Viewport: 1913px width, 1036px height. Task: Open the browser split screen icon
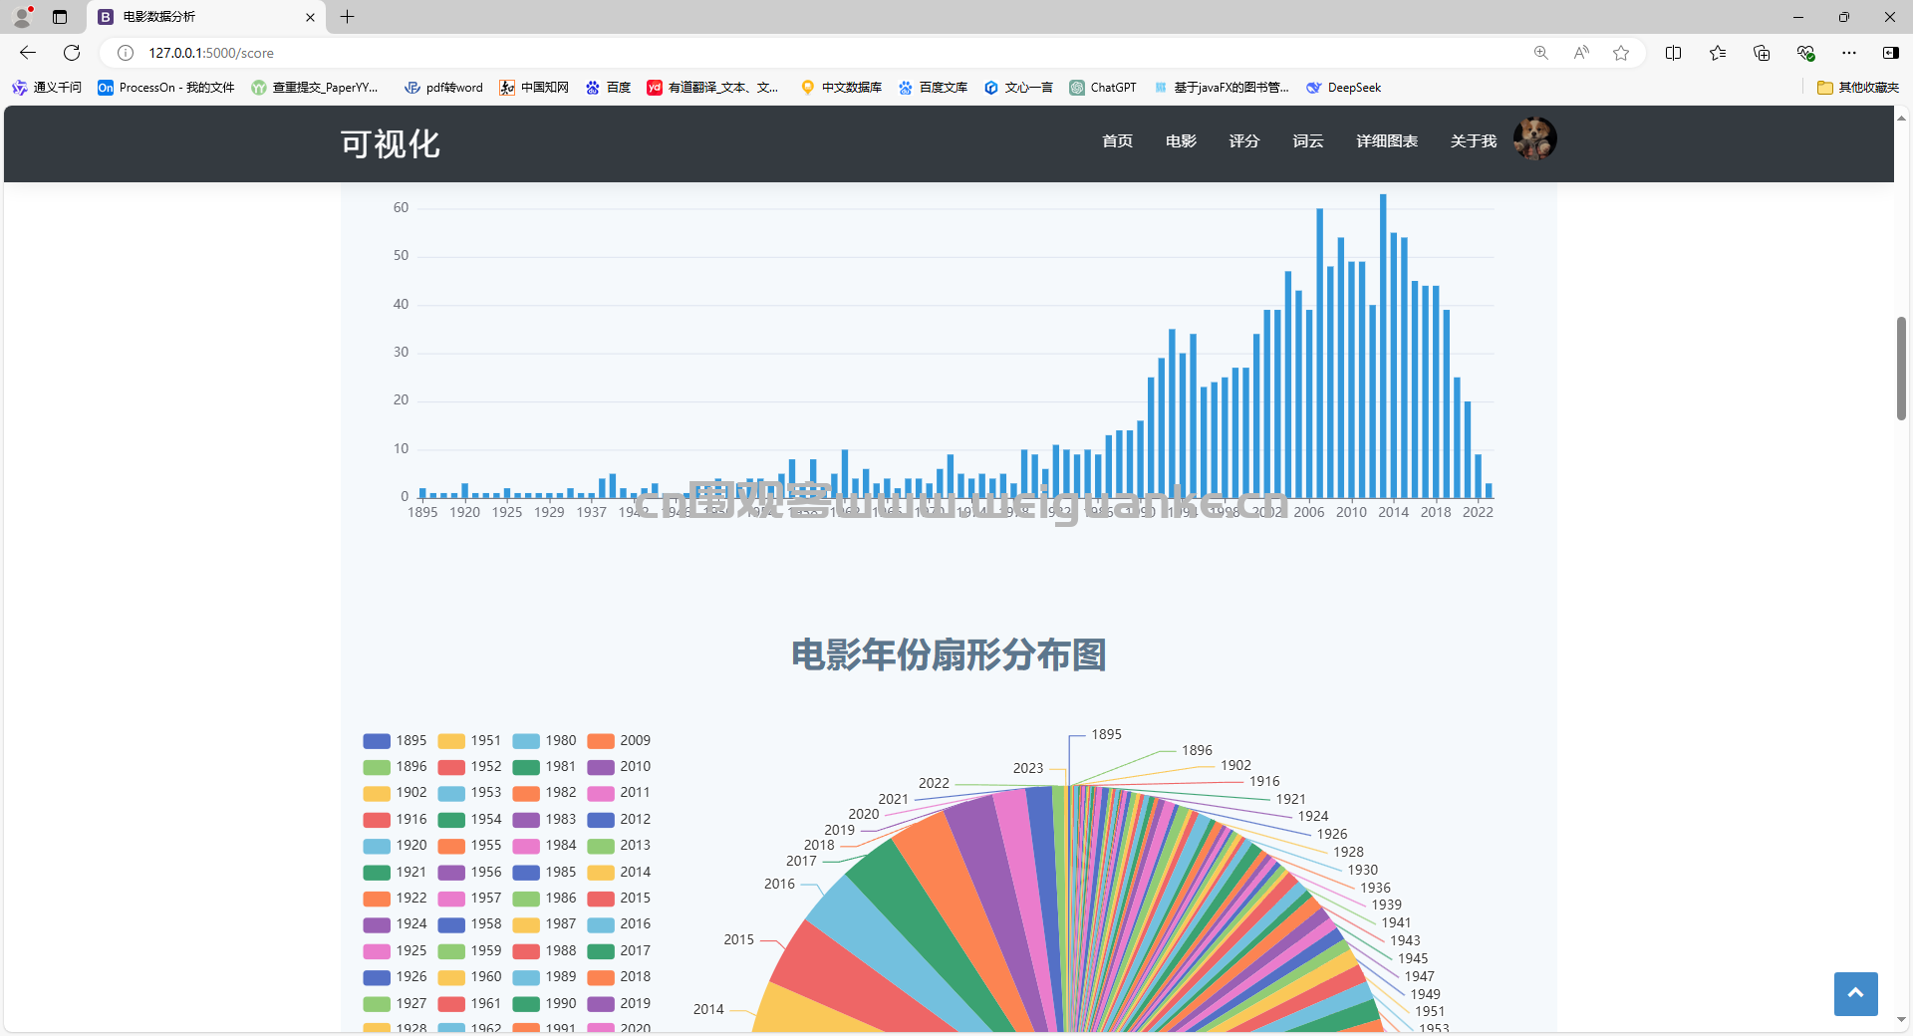click(x=1674, y=53)
